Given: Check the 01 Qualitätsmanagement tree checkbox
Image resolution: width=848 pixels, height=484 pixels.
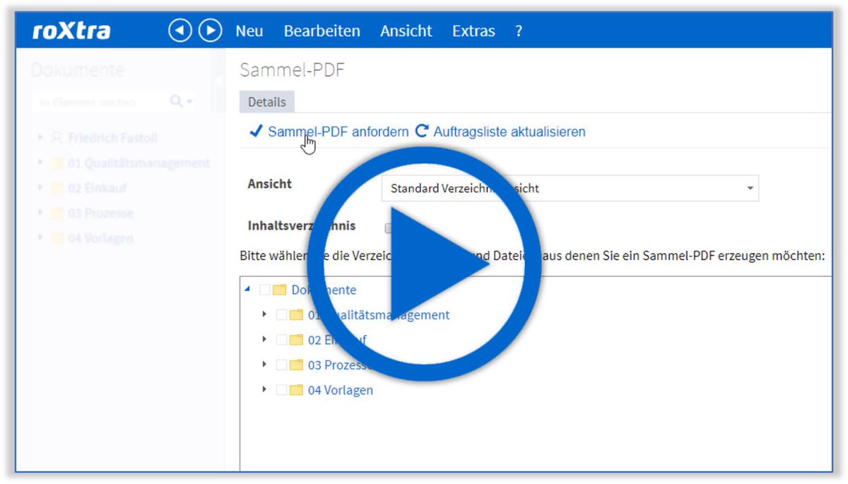Looking at the screenshot, I should click(281, 315).
